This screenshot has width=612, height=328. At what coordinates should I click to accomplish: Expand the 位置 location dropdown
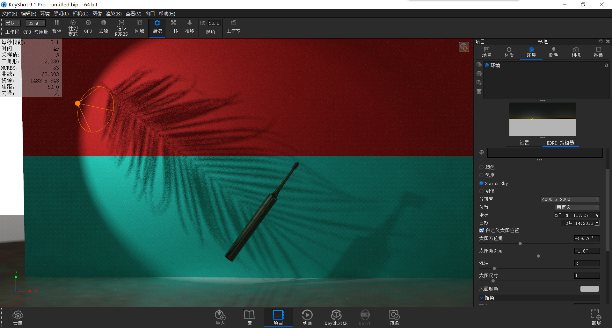tap(577, 207)
